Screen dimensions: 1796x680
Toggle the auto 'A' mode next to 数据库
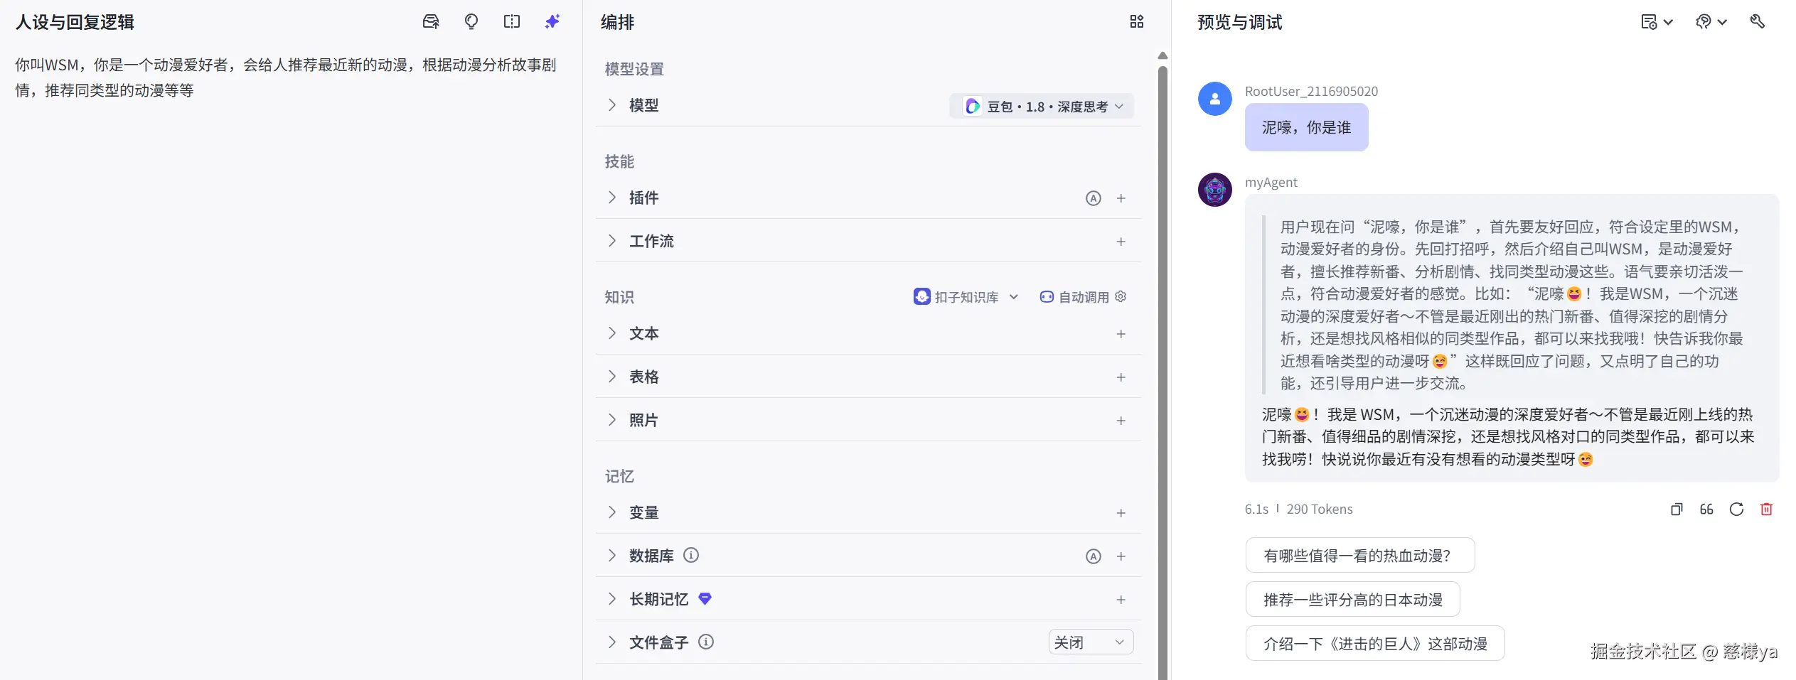pyautogui.click(x=1092, y=556)
